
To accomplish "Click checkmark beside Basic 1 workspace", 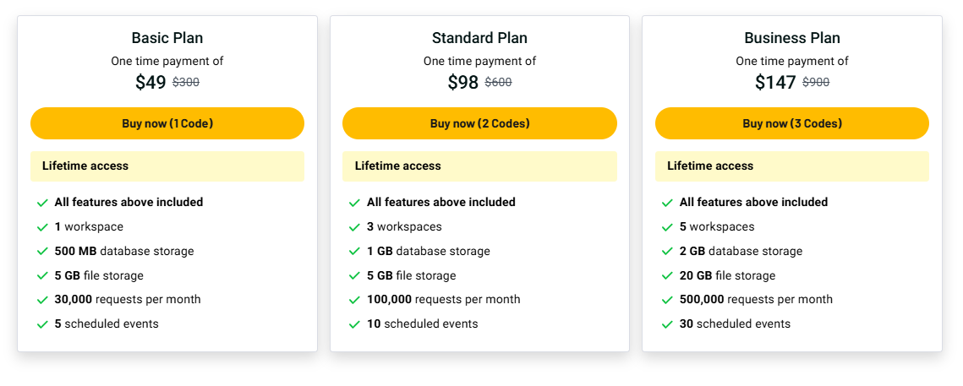I will point(42,227).
